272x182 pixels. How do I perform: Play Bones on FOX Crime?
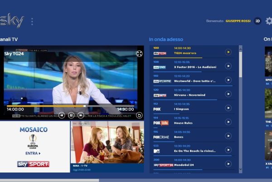[228, 136]
